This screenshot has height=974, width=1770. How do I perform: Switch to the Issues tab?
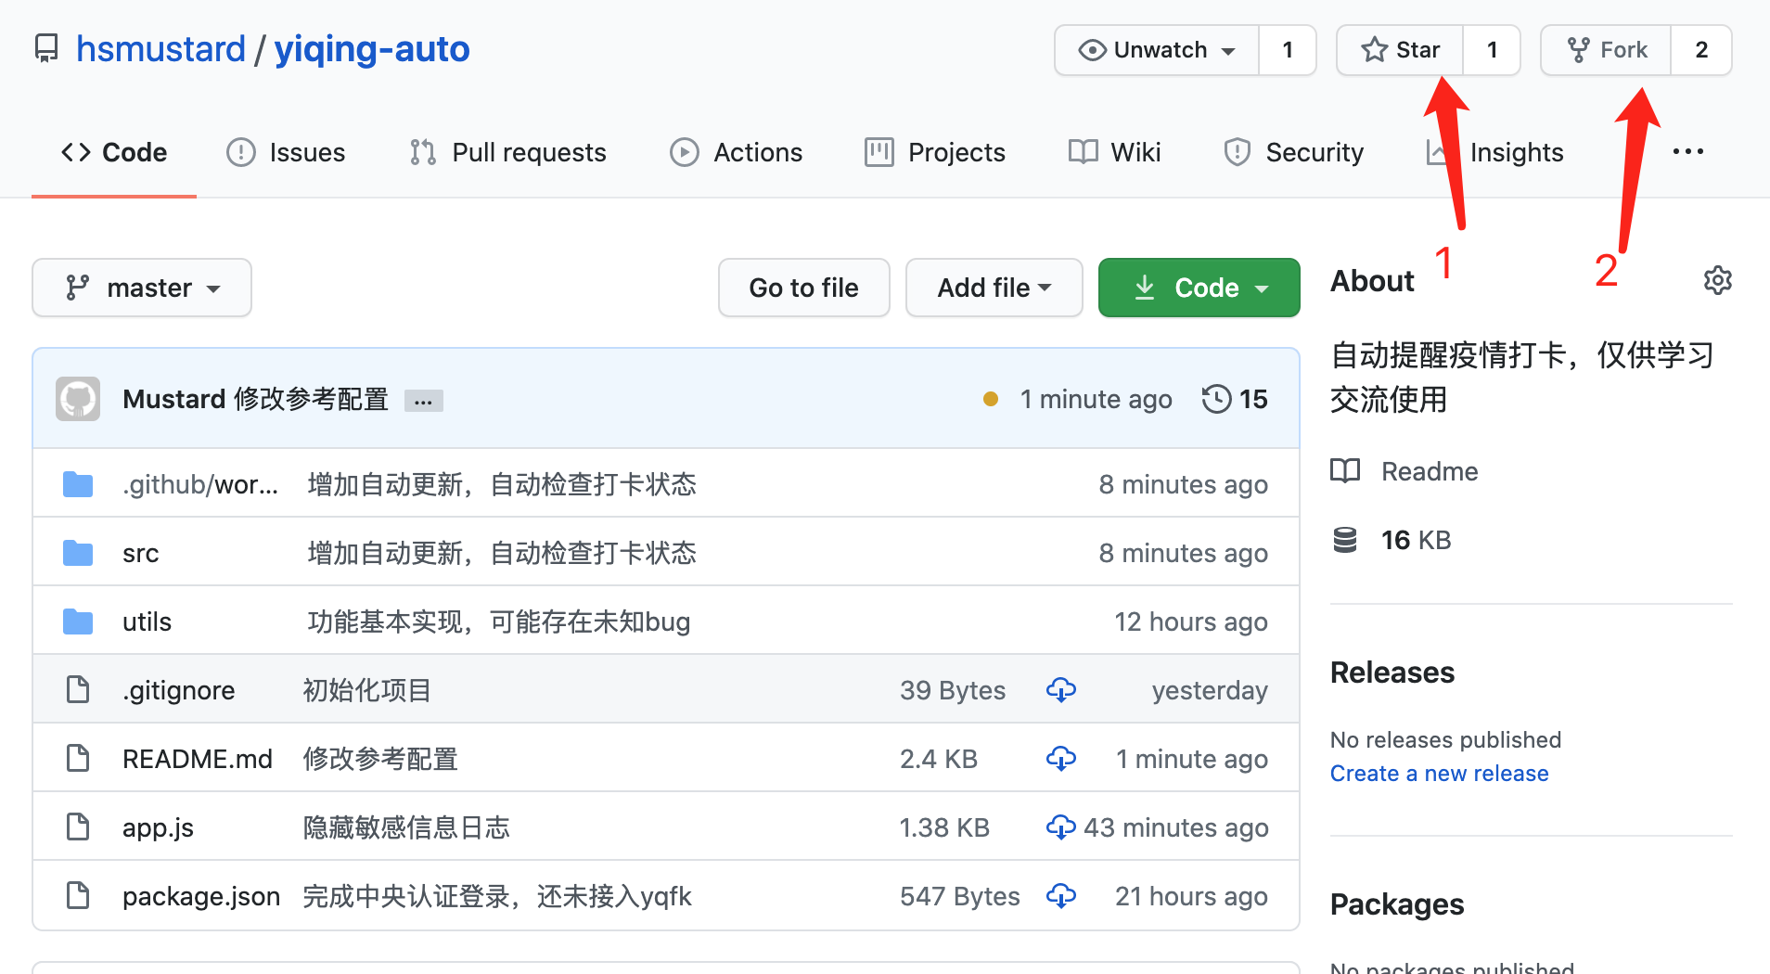[286, 152]
